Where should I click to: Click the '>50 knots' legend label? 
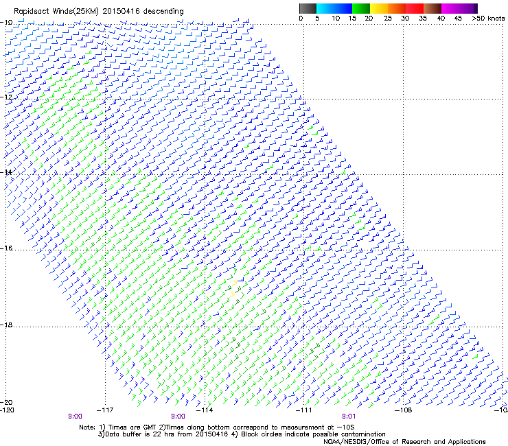[x=488, y=19]
